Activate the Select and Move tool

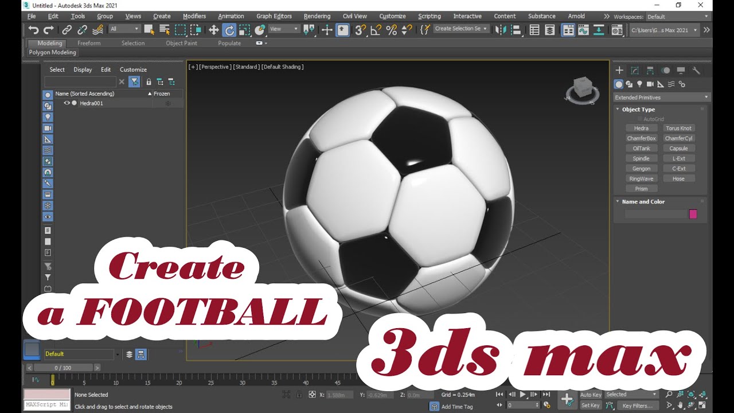coord(214,30)
